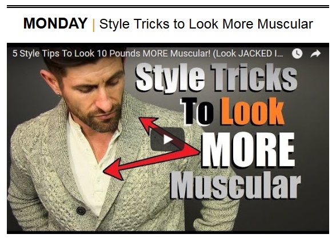The width and height of the screenshot is (336, 242).
Task: Click the double horizontal rule above the heading
Action: click(168, 7)
